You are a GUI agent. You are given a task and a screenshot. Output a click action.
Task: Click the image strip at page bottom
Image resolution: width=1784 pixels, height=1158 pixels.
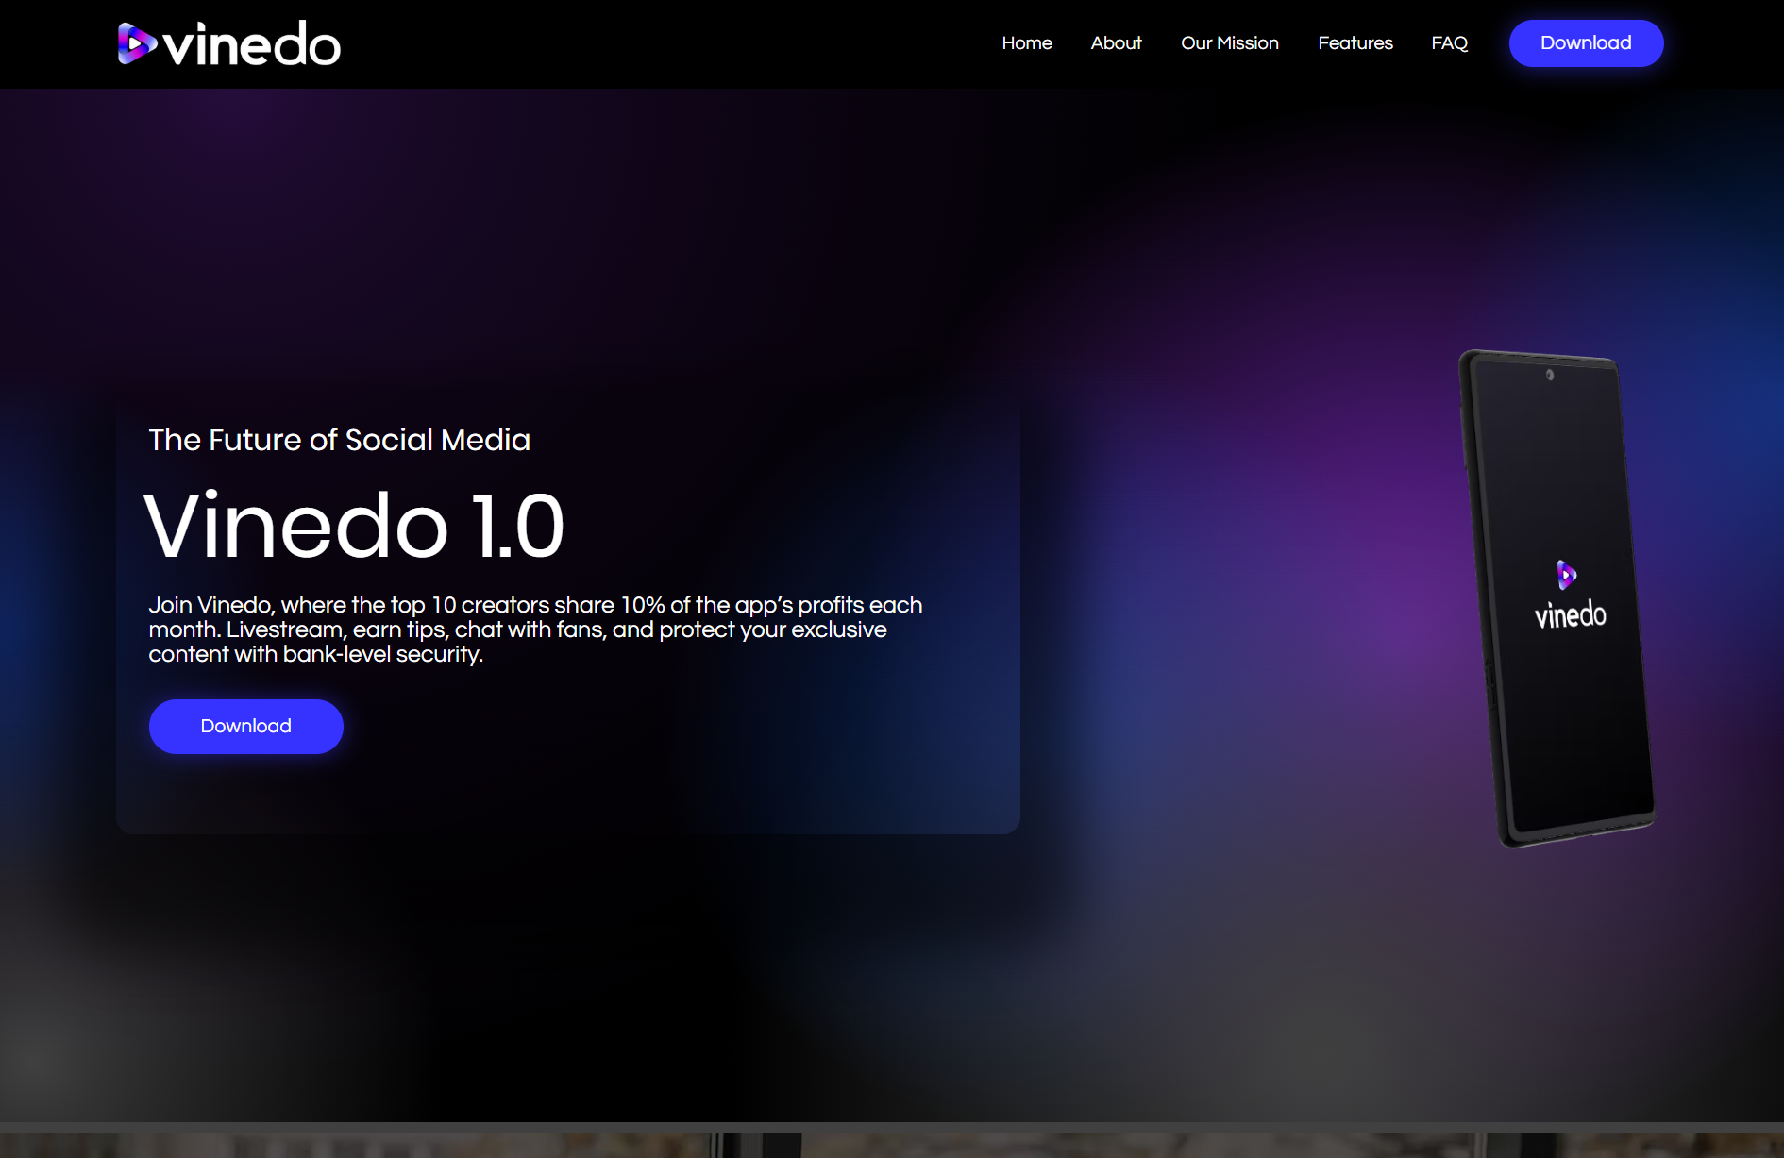[x=891, y=1145]
